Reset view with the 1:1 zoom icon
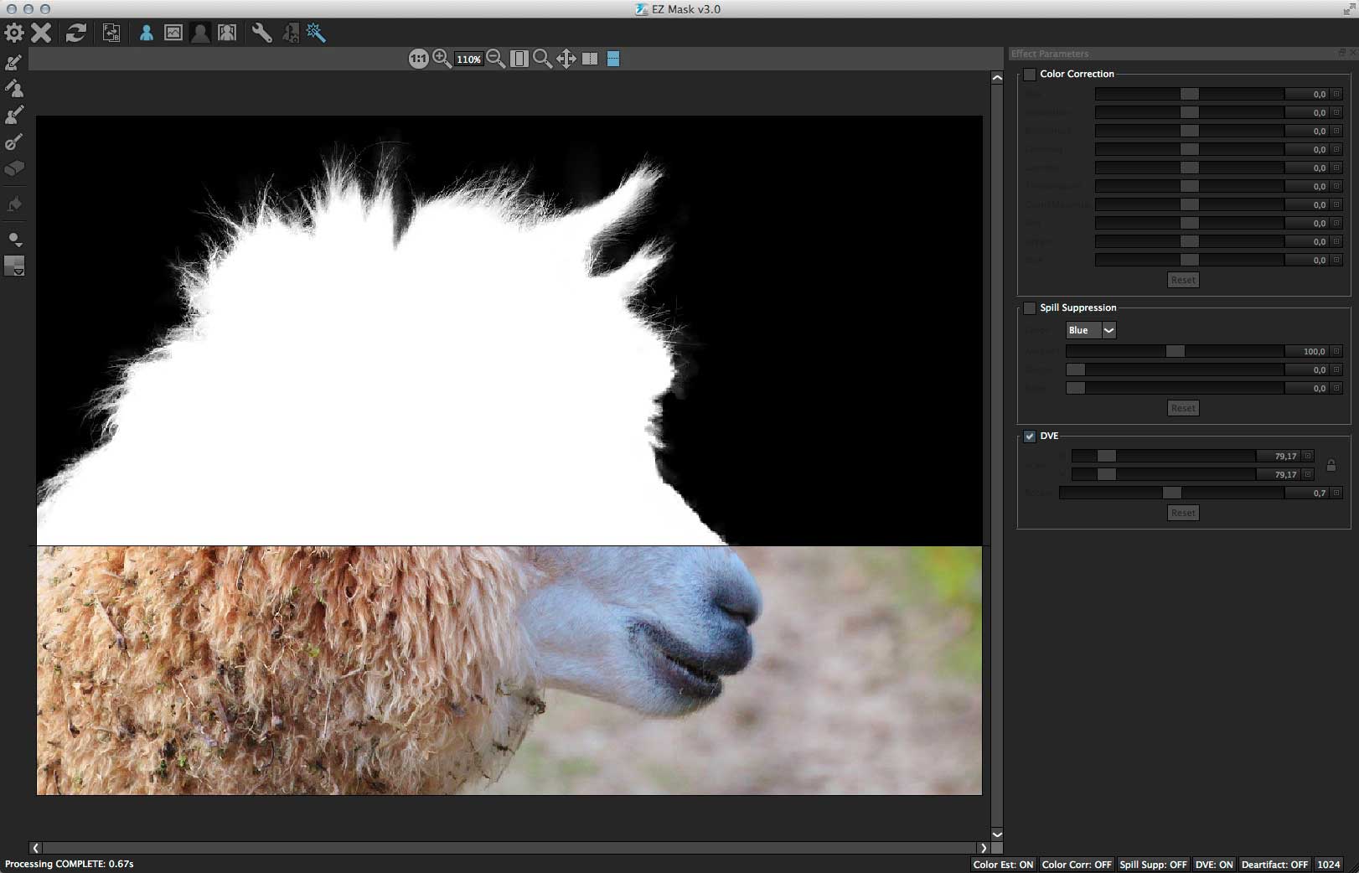The height and width of the screenshot is (873, 1359). coord(418,59)
